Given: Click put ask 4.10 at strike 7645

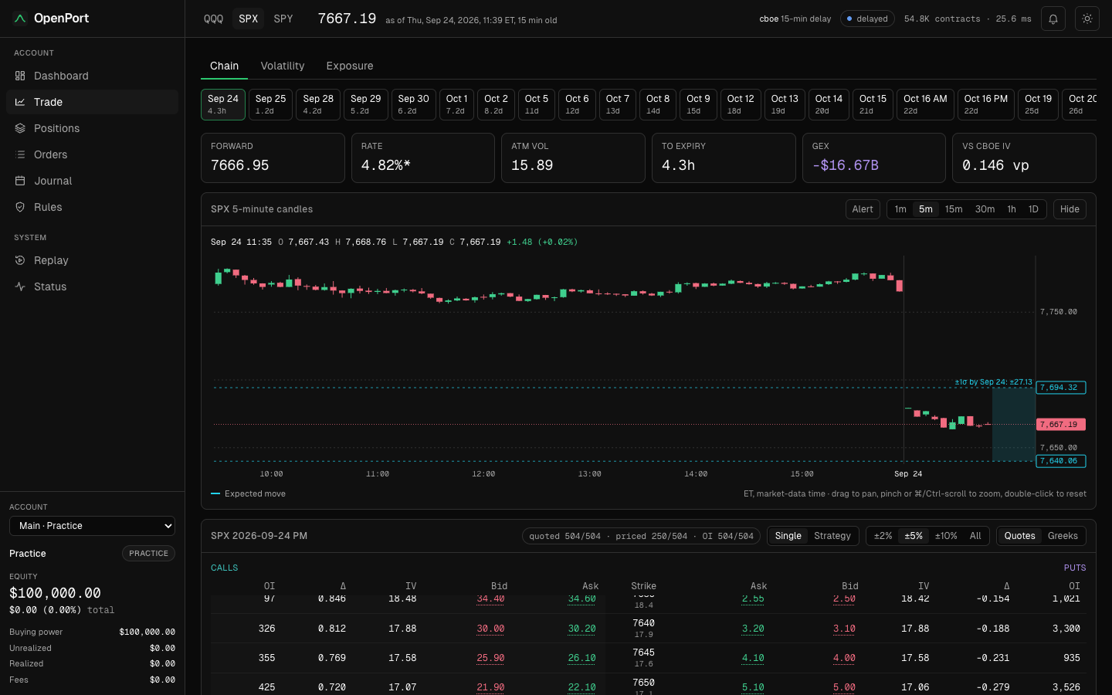Looking at the screenshot, I should point(753,658).
